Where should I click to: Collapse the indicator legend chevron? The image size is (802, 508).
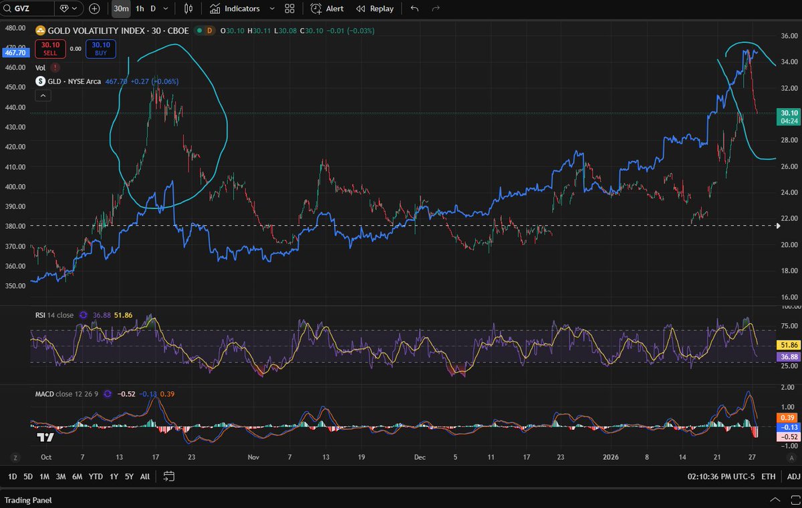pyautogui.click(x=42, y=95)
